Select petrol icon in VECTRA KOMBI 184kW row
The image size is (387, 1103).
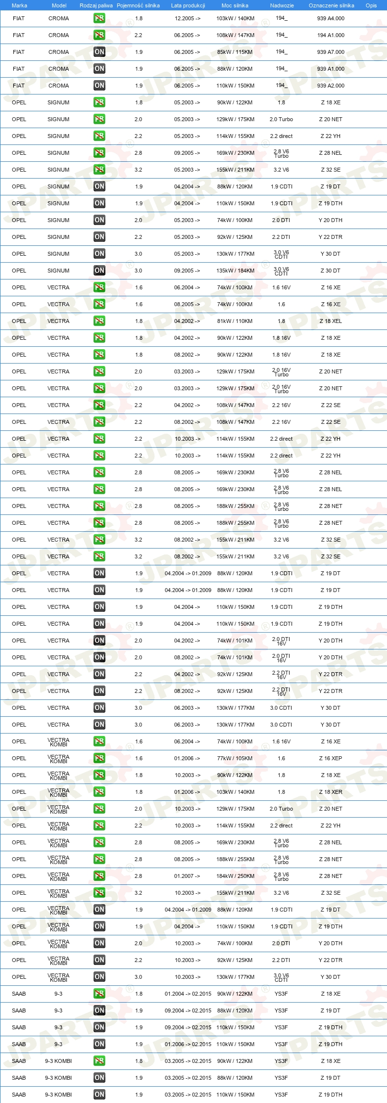(x=99, y=876)
